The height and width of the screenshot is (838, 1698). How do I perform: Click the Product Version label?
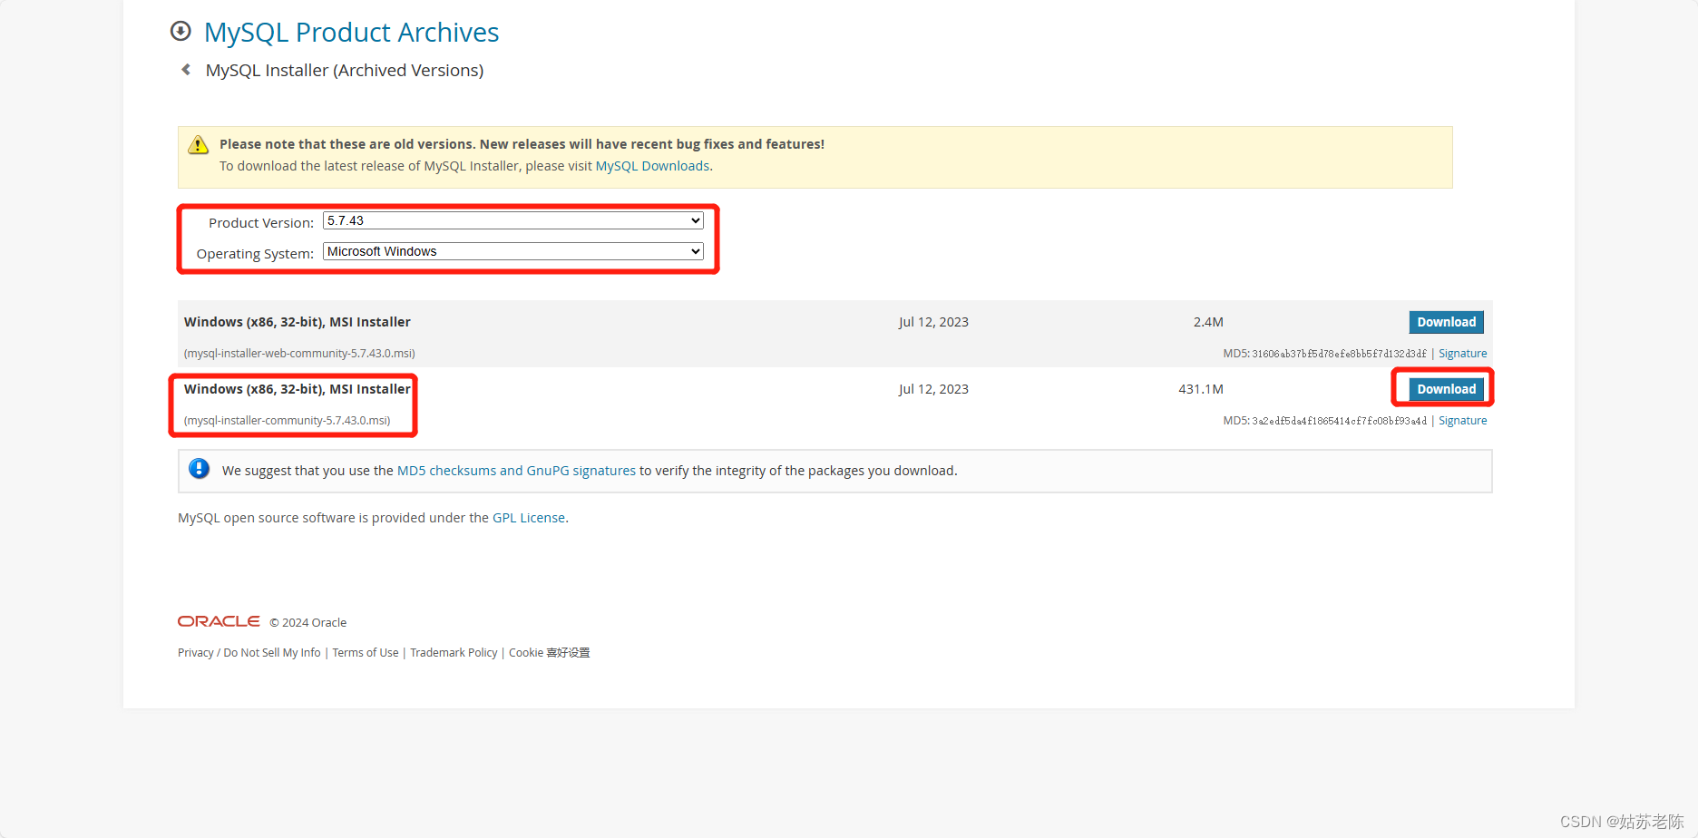pyautogui.click(x=261, y=223)
